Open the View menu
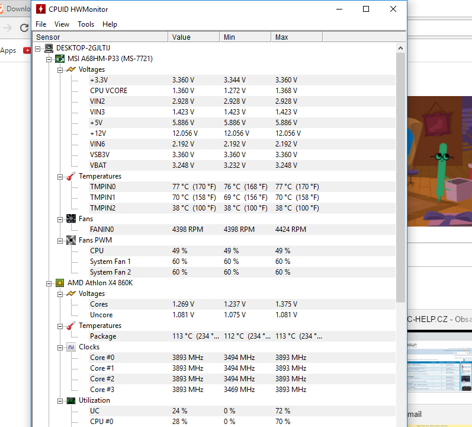472x427 pixels. 62,24
